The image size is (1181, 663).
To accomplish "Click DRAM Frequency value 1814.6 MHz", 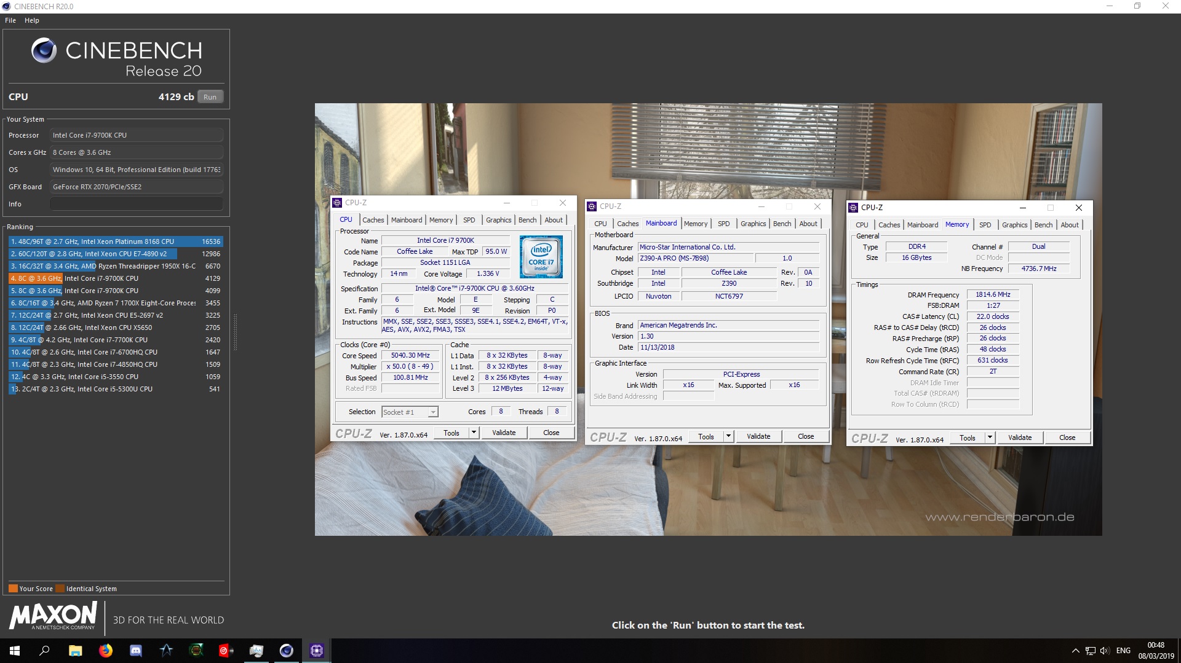I will pyautogui.click(x=993, y=295).
